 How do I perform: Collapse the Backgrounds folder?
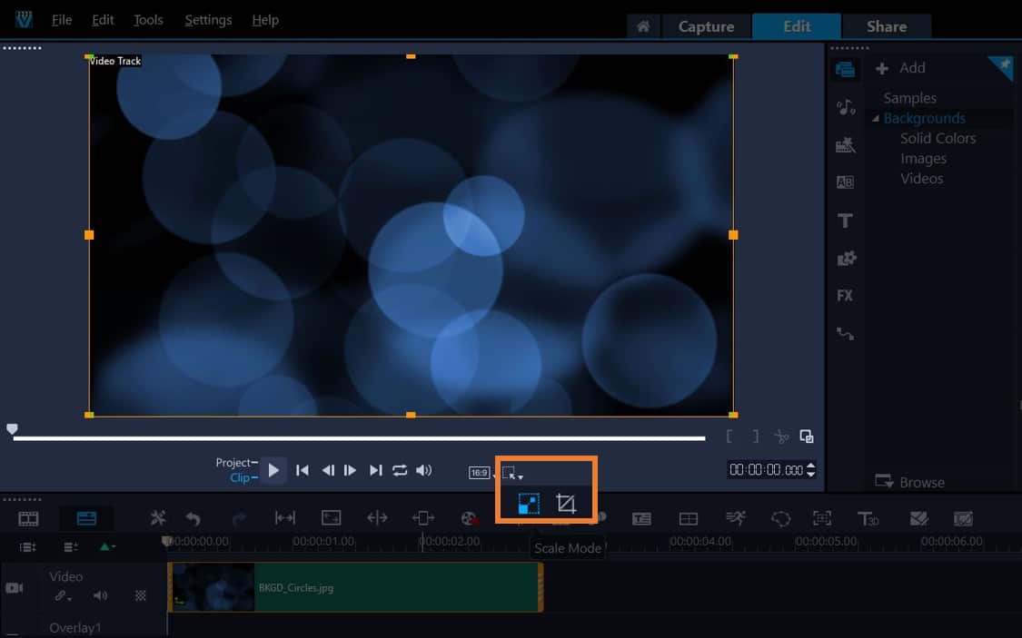click(x=876, y=119)
